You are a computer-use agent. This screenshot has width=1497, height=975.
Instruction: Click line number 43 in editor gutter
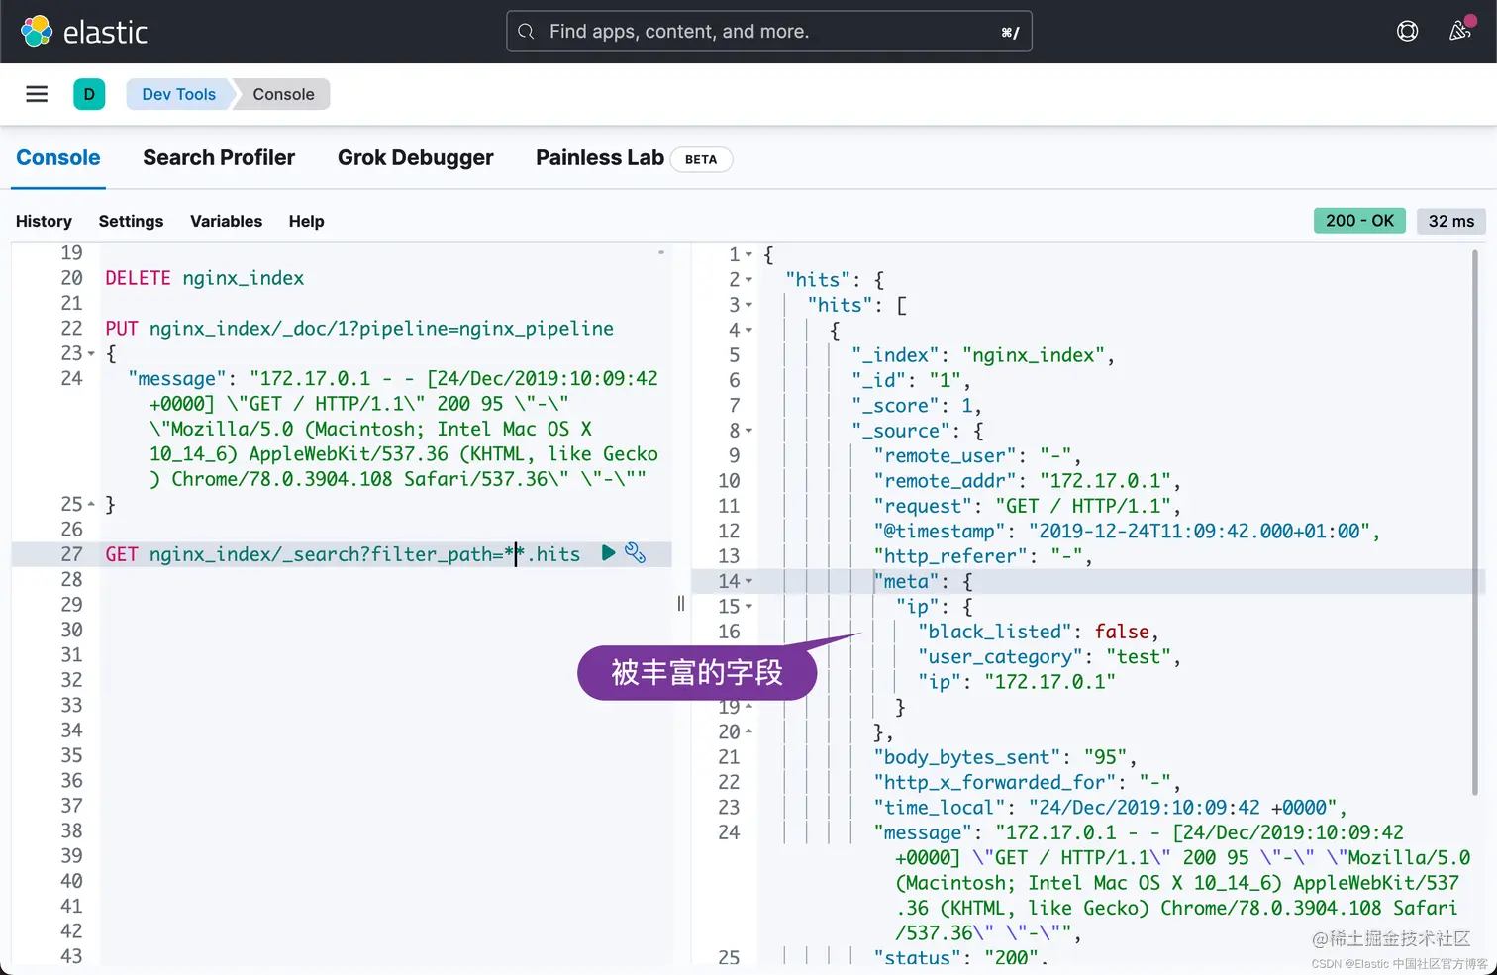pos(71,956)
